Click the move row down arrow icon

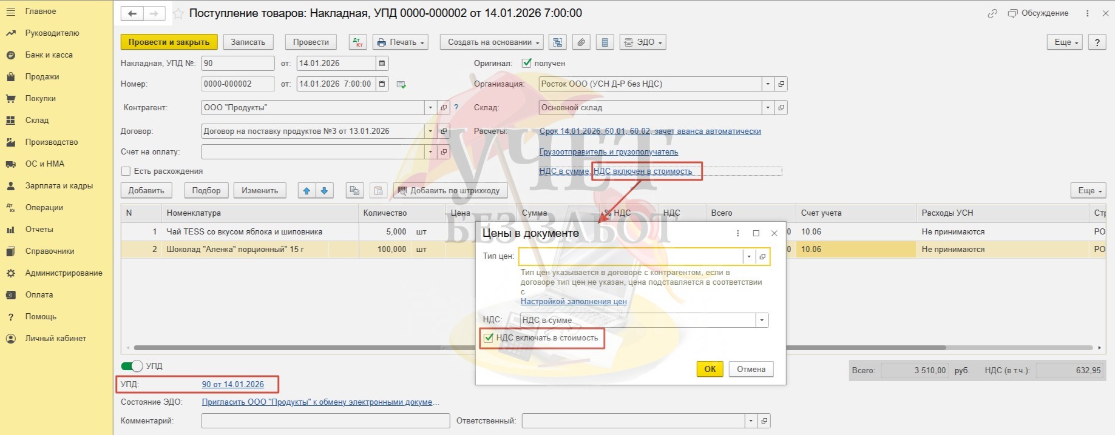coord(324,191)
